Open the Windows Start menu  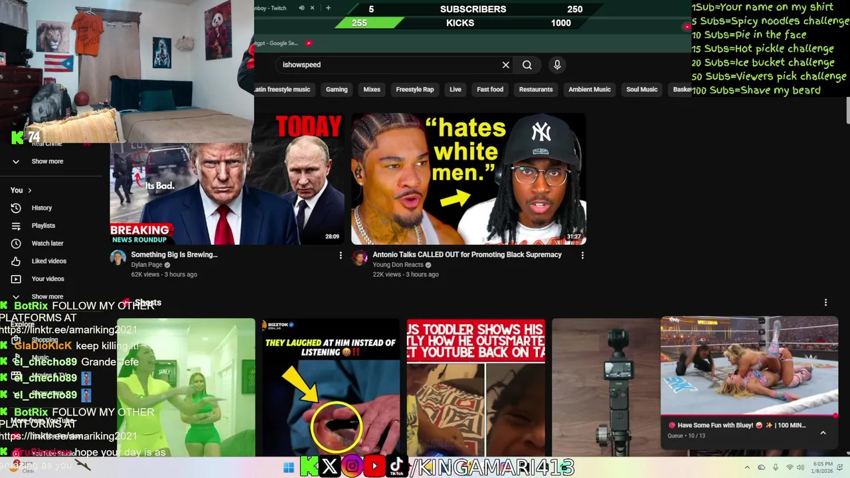pos(288,467)
